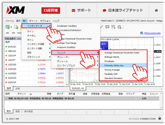Open the オシレーター indicator submenu
This screenshot has width=165, height=125.
point(75,57)
